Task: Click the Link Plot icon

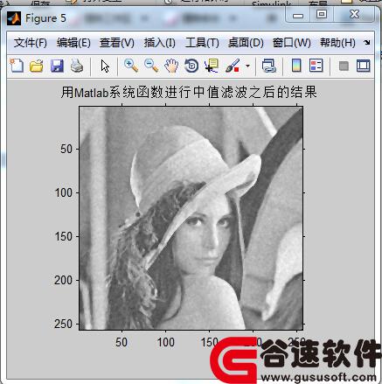Action: click(268, 66)
